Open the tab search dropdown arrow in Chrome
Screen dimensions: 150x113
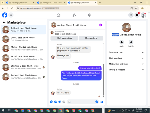coord(3,3)
